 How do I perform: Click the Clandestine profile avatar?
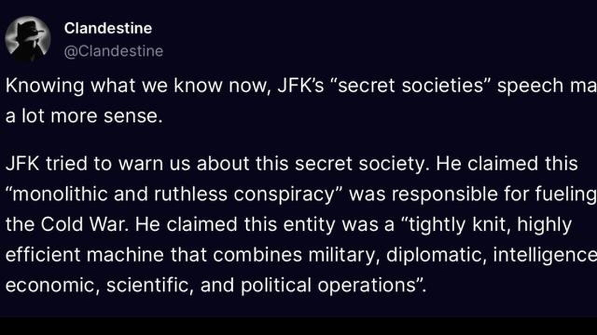pos(28,39)
